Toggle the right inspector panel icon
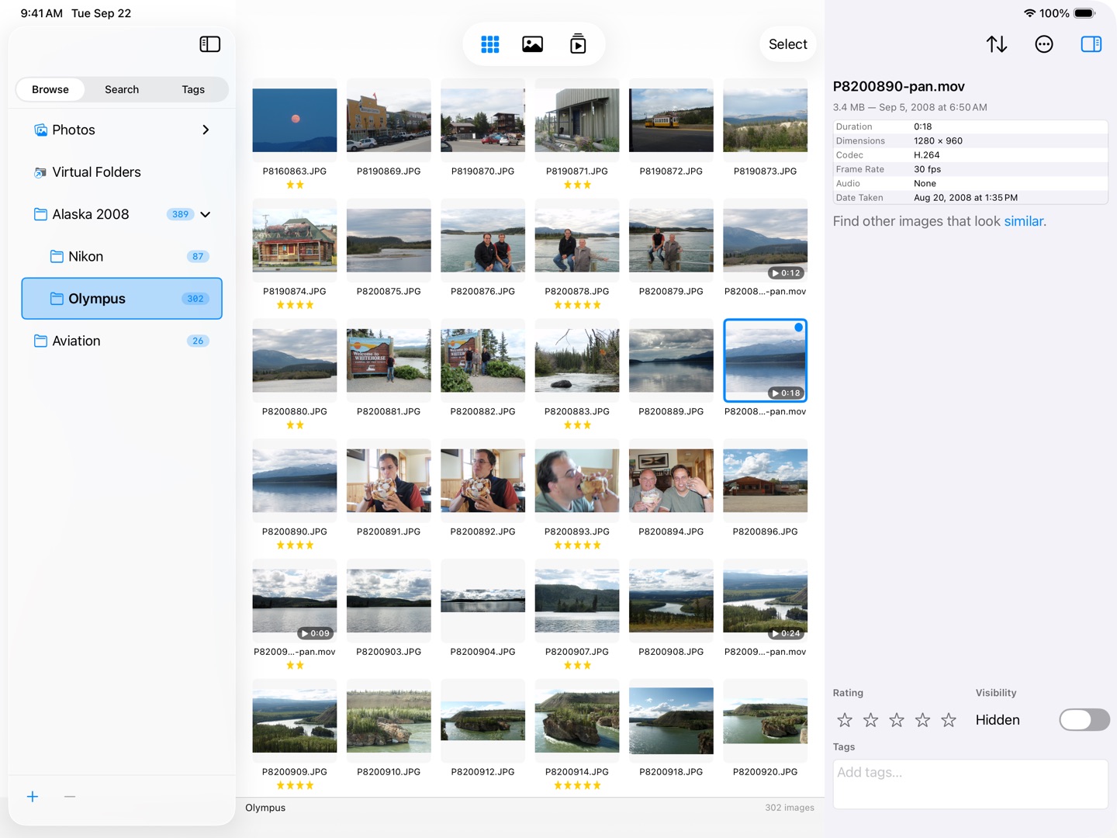Screen dimensions: 1117x838 point(1091,44)
